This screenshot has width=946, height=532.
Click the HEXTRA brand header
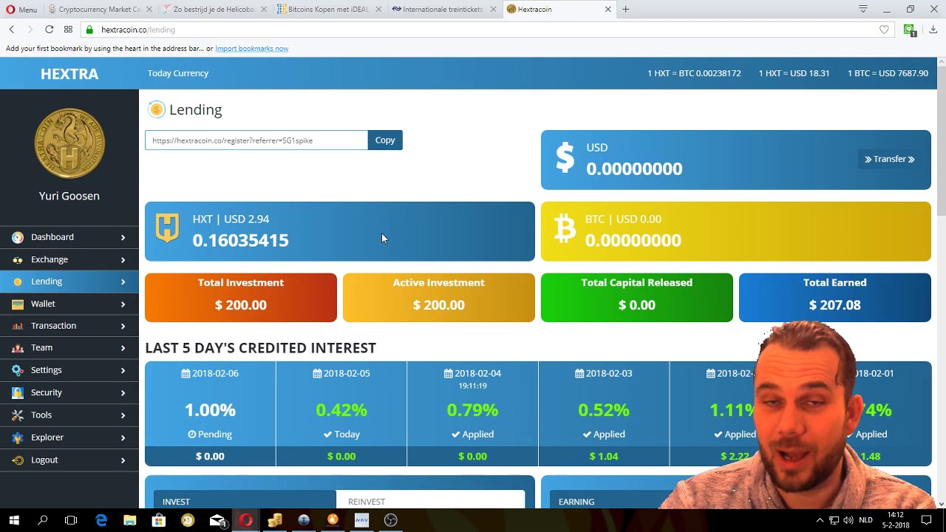(x=69, y=74)
